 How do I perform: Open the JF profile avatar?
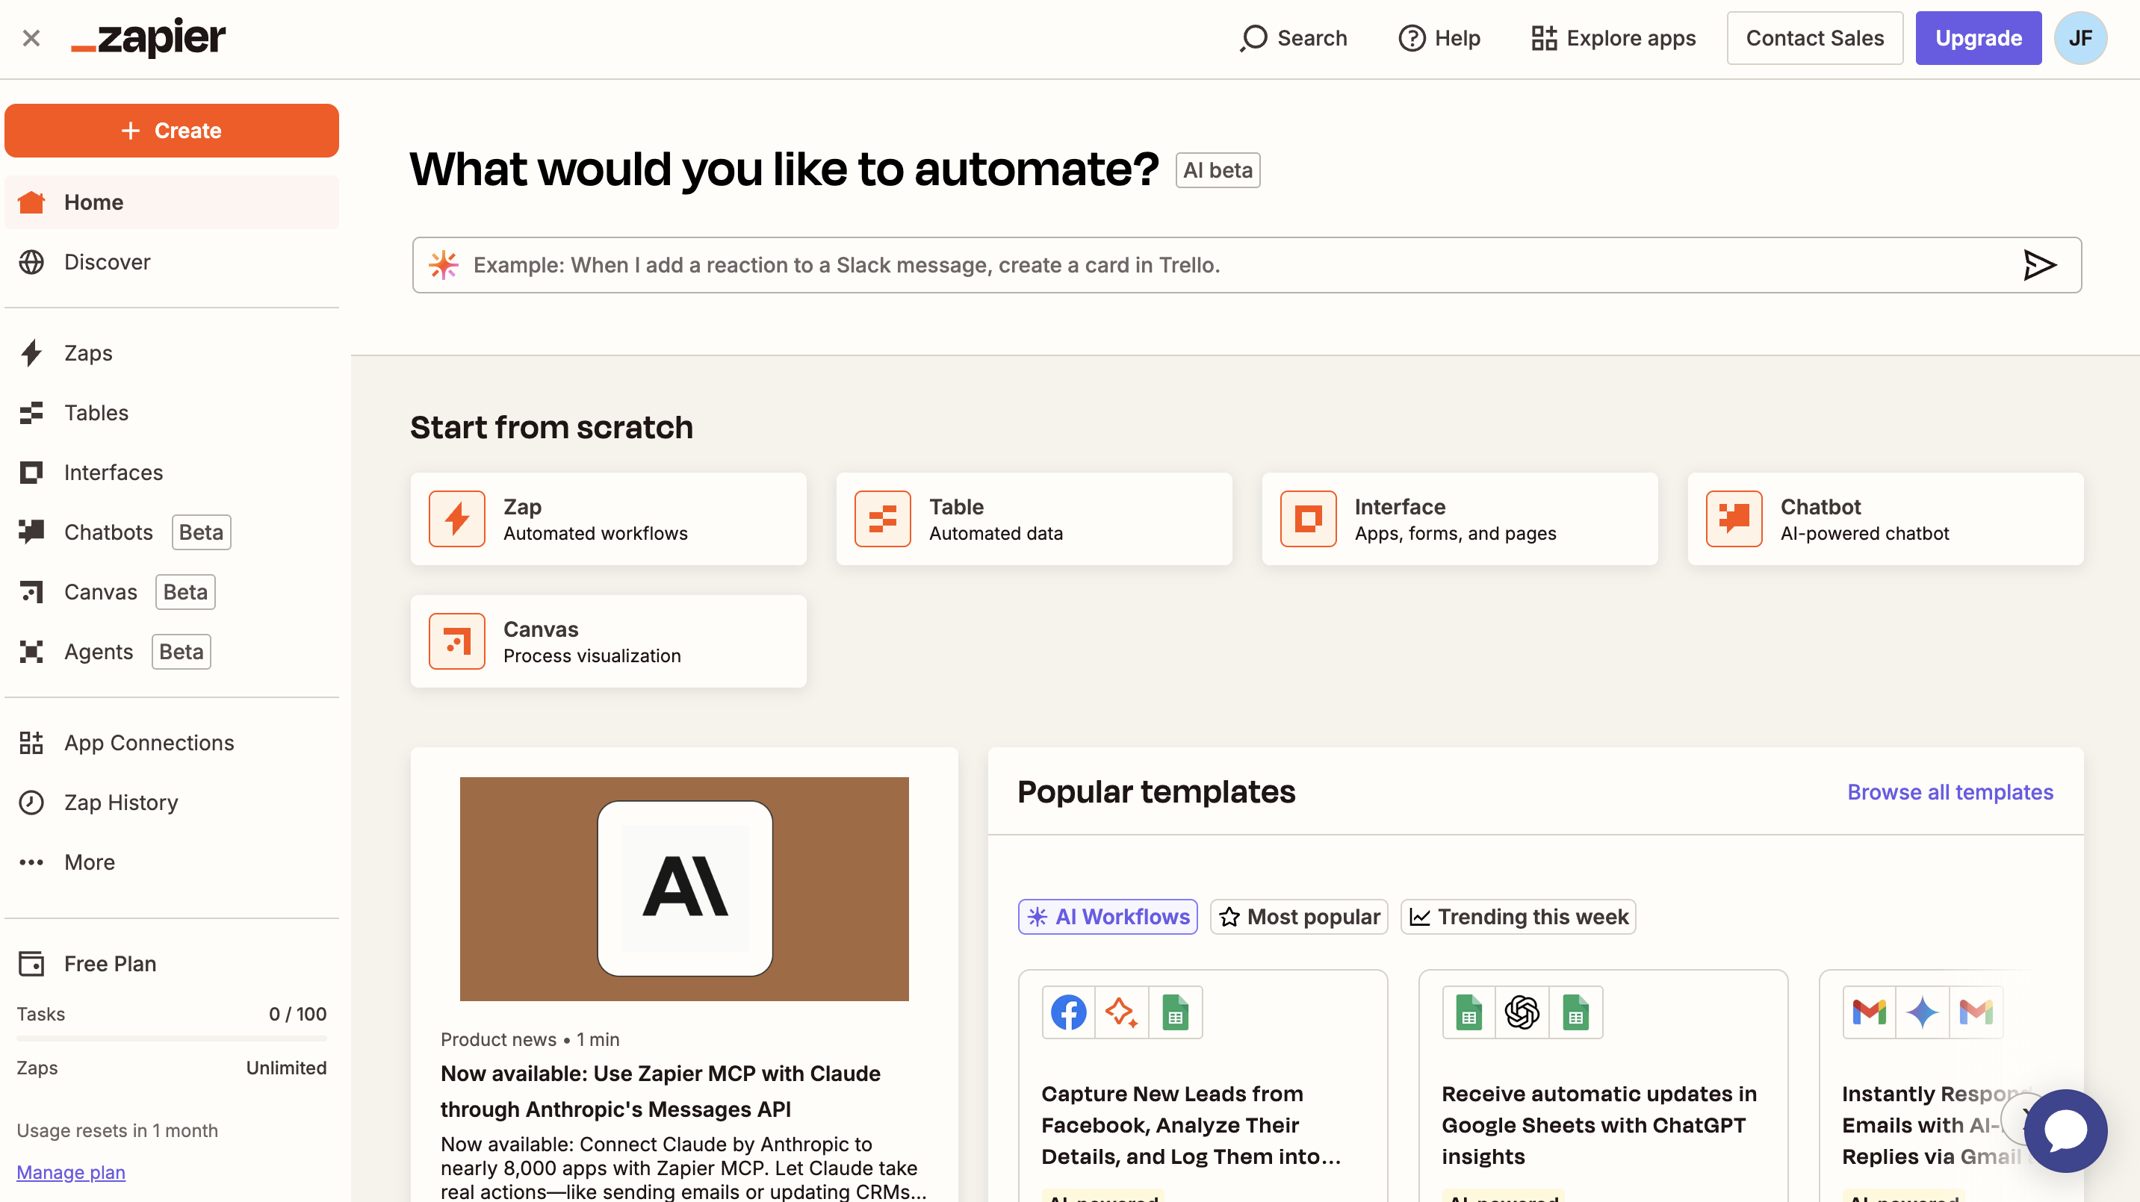pos(2079,38)
